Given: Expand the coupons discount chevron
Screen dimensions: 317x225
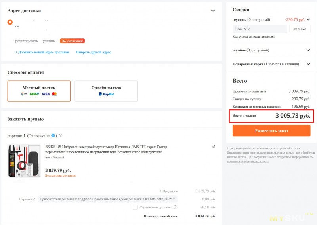Looking at the screenshot, I should 308,20.
